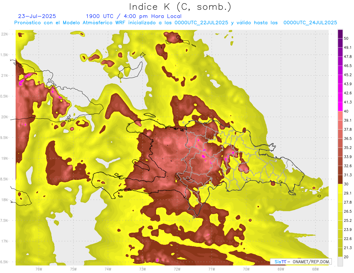Click the colorbar value "41.3"
The width and height of the screenshot is (354, 273).
348,102
